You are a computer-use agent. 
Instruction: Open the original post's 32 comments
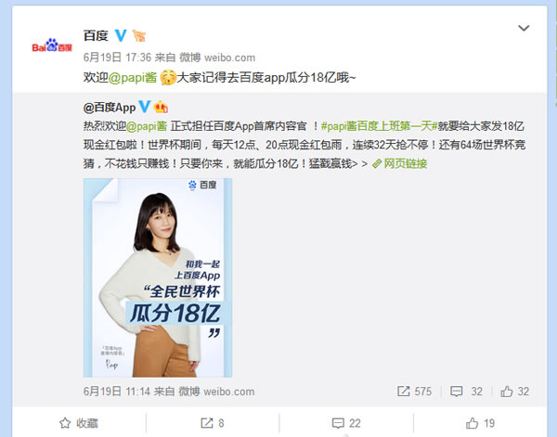pyautogui.click(x=466, y=392)
